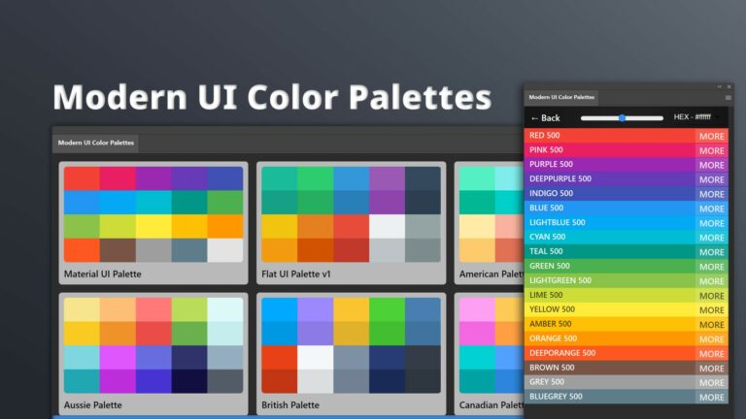Choose the LIME 500 color row
The image size is (746, 419).
click(609, 295)
